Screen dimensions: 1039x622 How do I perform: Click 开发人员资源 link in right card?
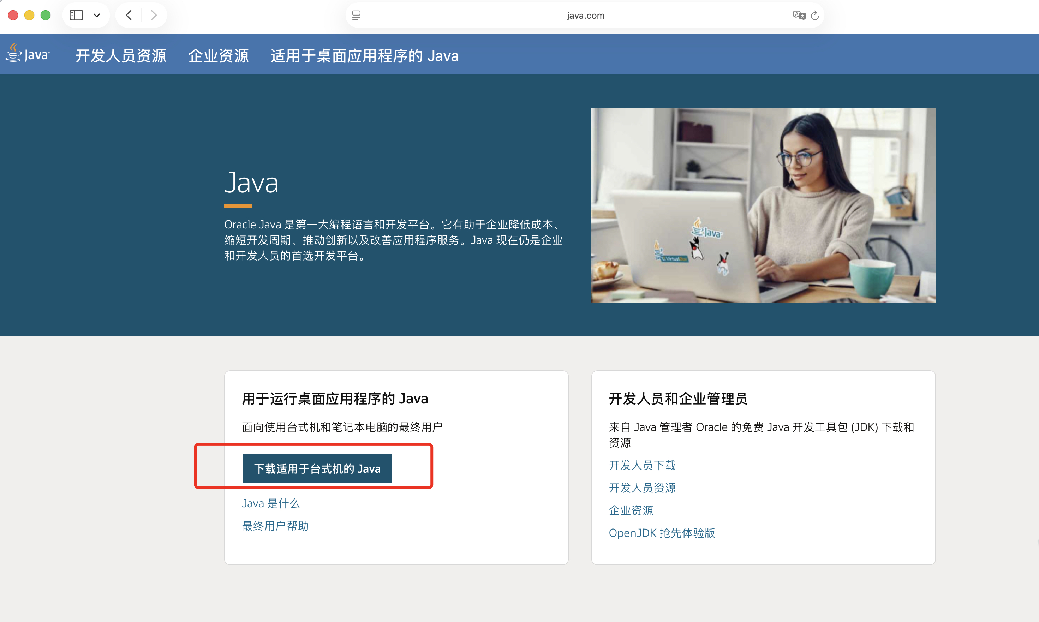[642, 488]
